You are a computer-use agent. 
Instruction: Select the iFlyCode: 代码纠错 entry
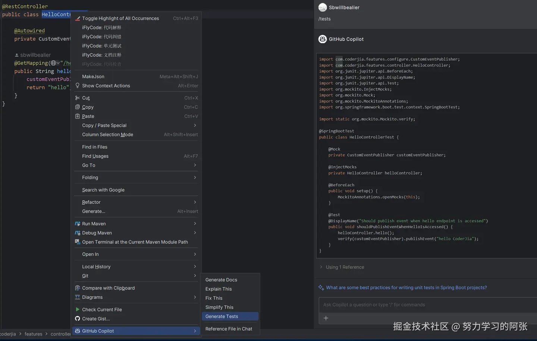coord(136,37)
